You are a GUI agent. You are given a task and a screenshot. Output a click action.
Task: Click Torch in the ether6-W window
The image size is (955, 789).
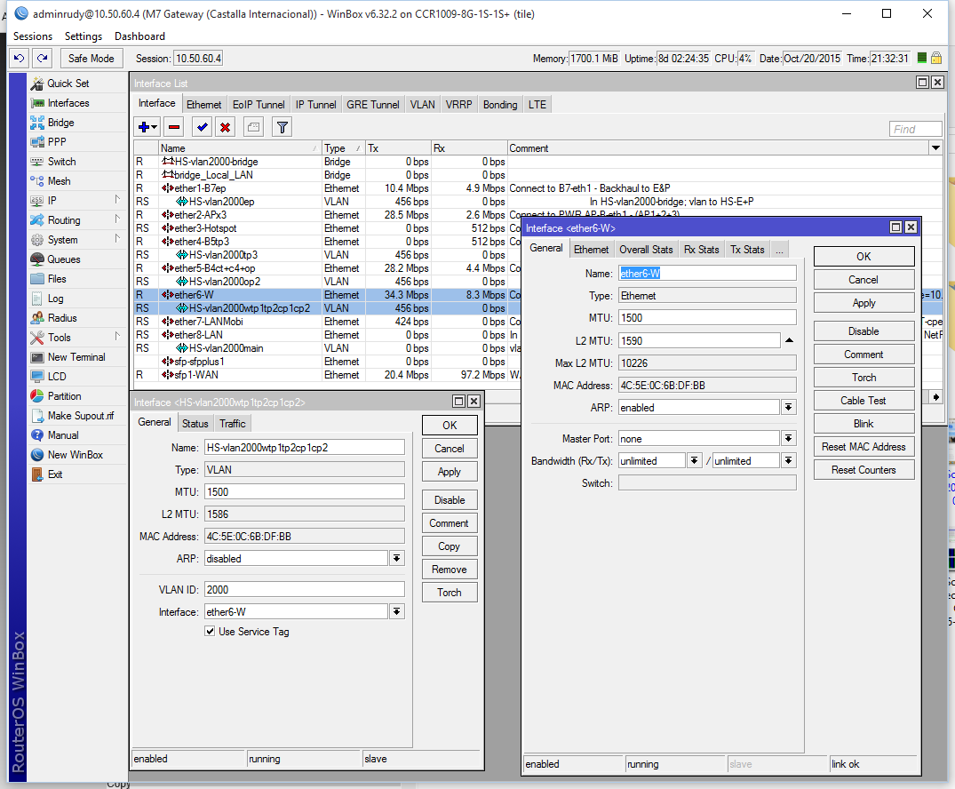point(863,378)
